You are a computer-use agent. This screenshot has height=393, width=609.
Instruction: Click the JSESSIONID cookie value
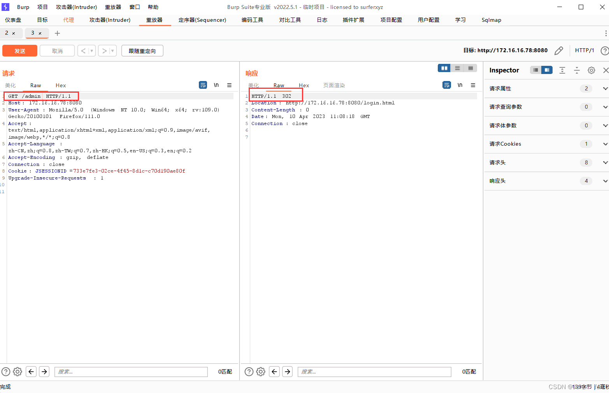[x=129, y=171]
